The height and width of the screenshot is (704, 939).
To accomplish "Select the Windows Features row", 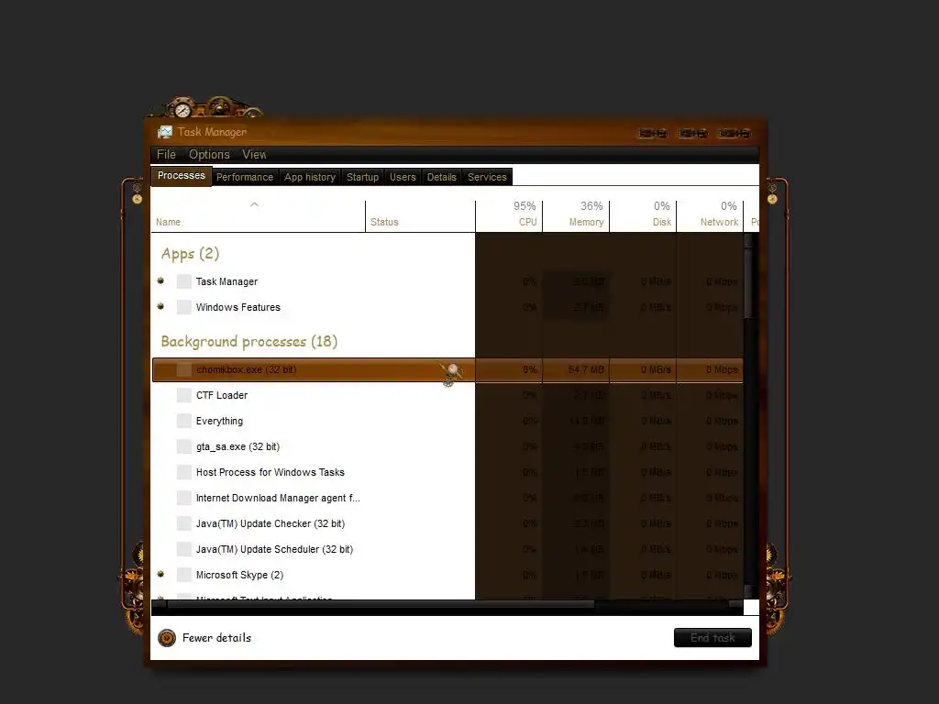I will [x=447, y=307].
